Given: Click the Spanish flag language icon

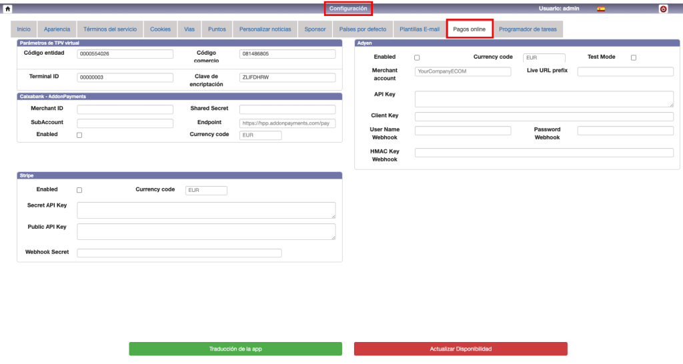Looking at the screenshot, I should 601,9.
